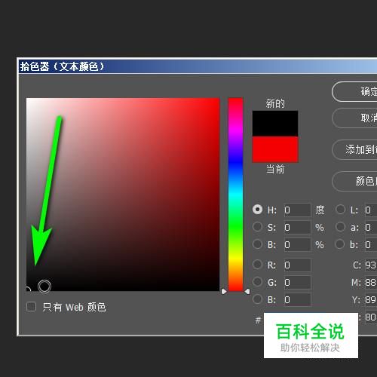This screenshot has width=377, height=377.
Task: Click the Lab a value input field
Action: pos(371,227)
